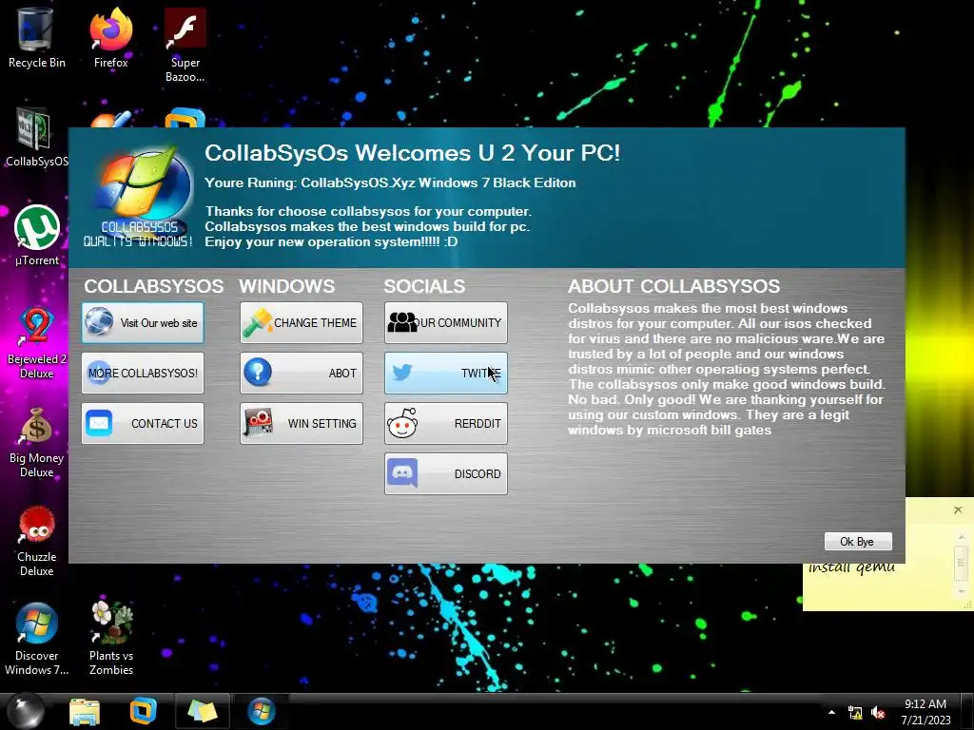Click the sticky note scrollbar
The width and height of the screenshot is (974, 730).
(x=961, y=563)
